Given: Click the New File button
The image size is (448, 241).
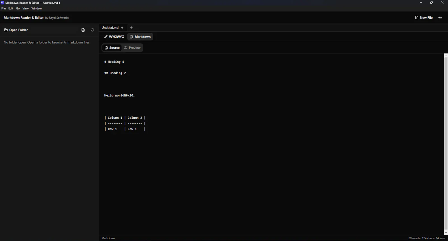Looking at the screenshot, I should coord(424,18).
